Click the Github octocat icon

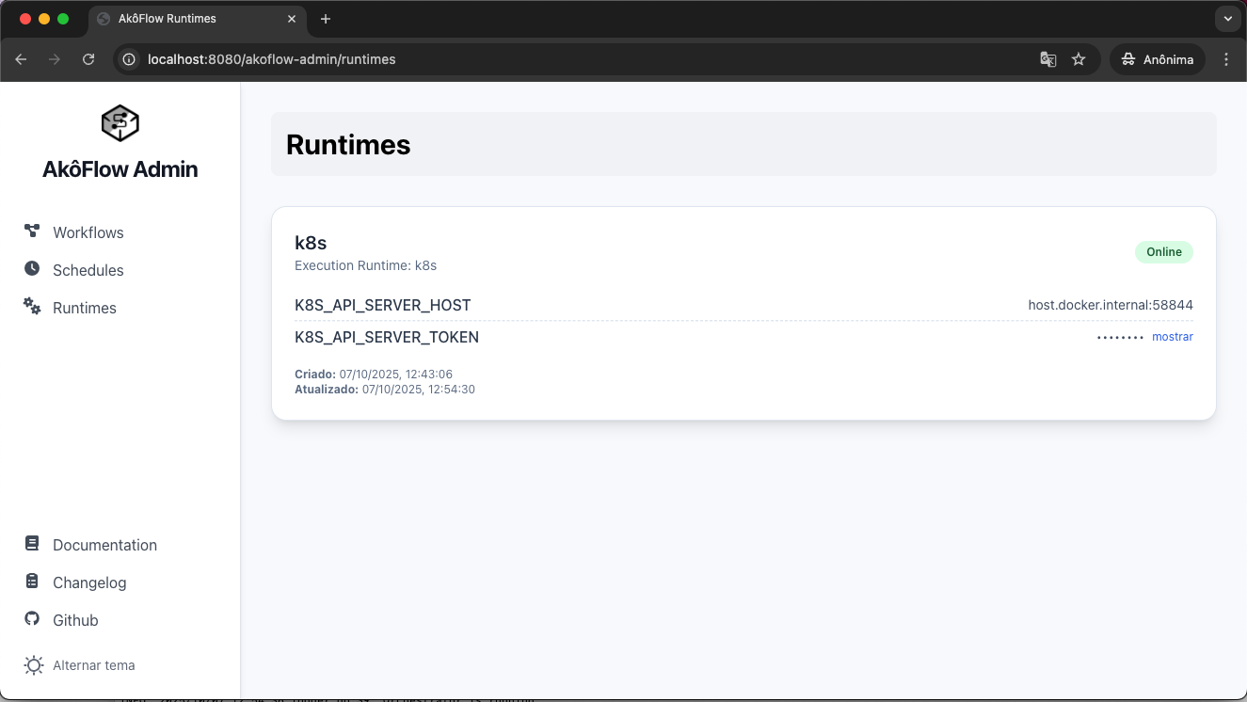[32, 619]
